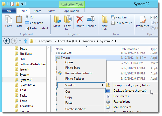Send the file to Mail recipient

(x=132, y=107)
